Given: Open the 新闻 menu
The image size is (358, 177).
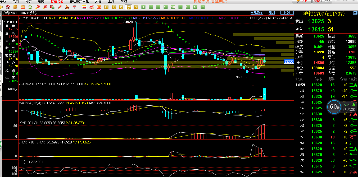Looking at the screenshot, I should point(41,1).
